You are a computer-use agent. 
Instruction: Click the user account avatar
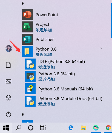click(8, 48)
